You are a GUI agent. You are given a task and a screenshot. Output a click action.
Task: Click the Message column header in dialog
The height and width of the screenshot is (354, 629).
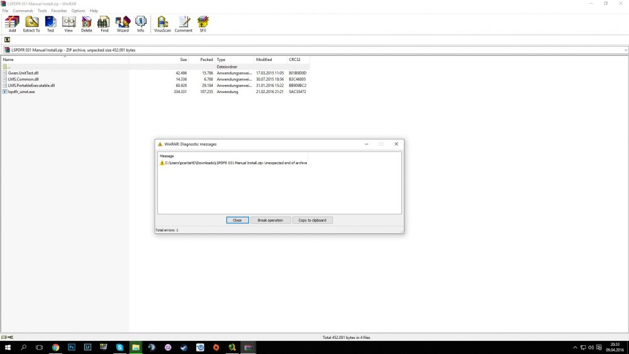coord(233,156)
